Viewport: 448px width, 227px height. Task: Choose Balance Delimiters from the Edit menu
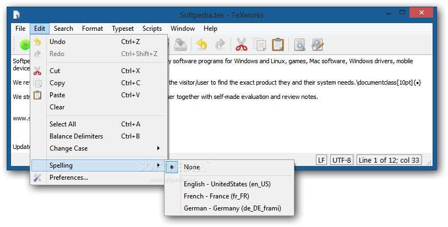point(99,136)
